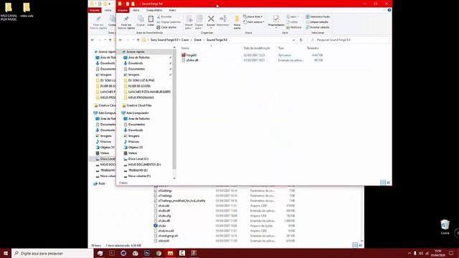Click the Up arrow next to the address bar

click(138, 40)
